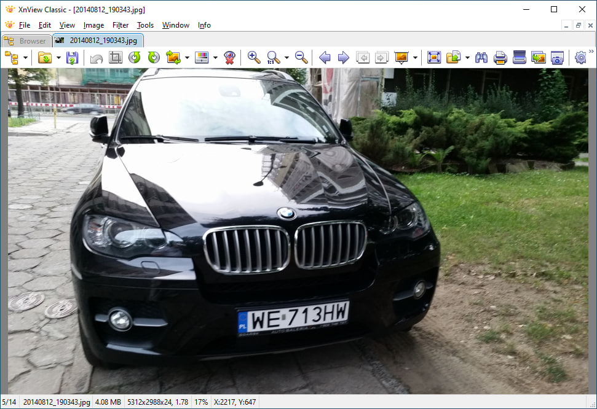Click the displayed BMW photo
The width and height of the screenshot is (597, 409).
pos(298,231)
